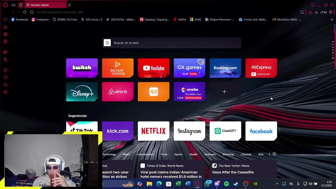Viewport: 336px width, 189px height.
Task: Open Steam in the taskbar
Action: 236,184
